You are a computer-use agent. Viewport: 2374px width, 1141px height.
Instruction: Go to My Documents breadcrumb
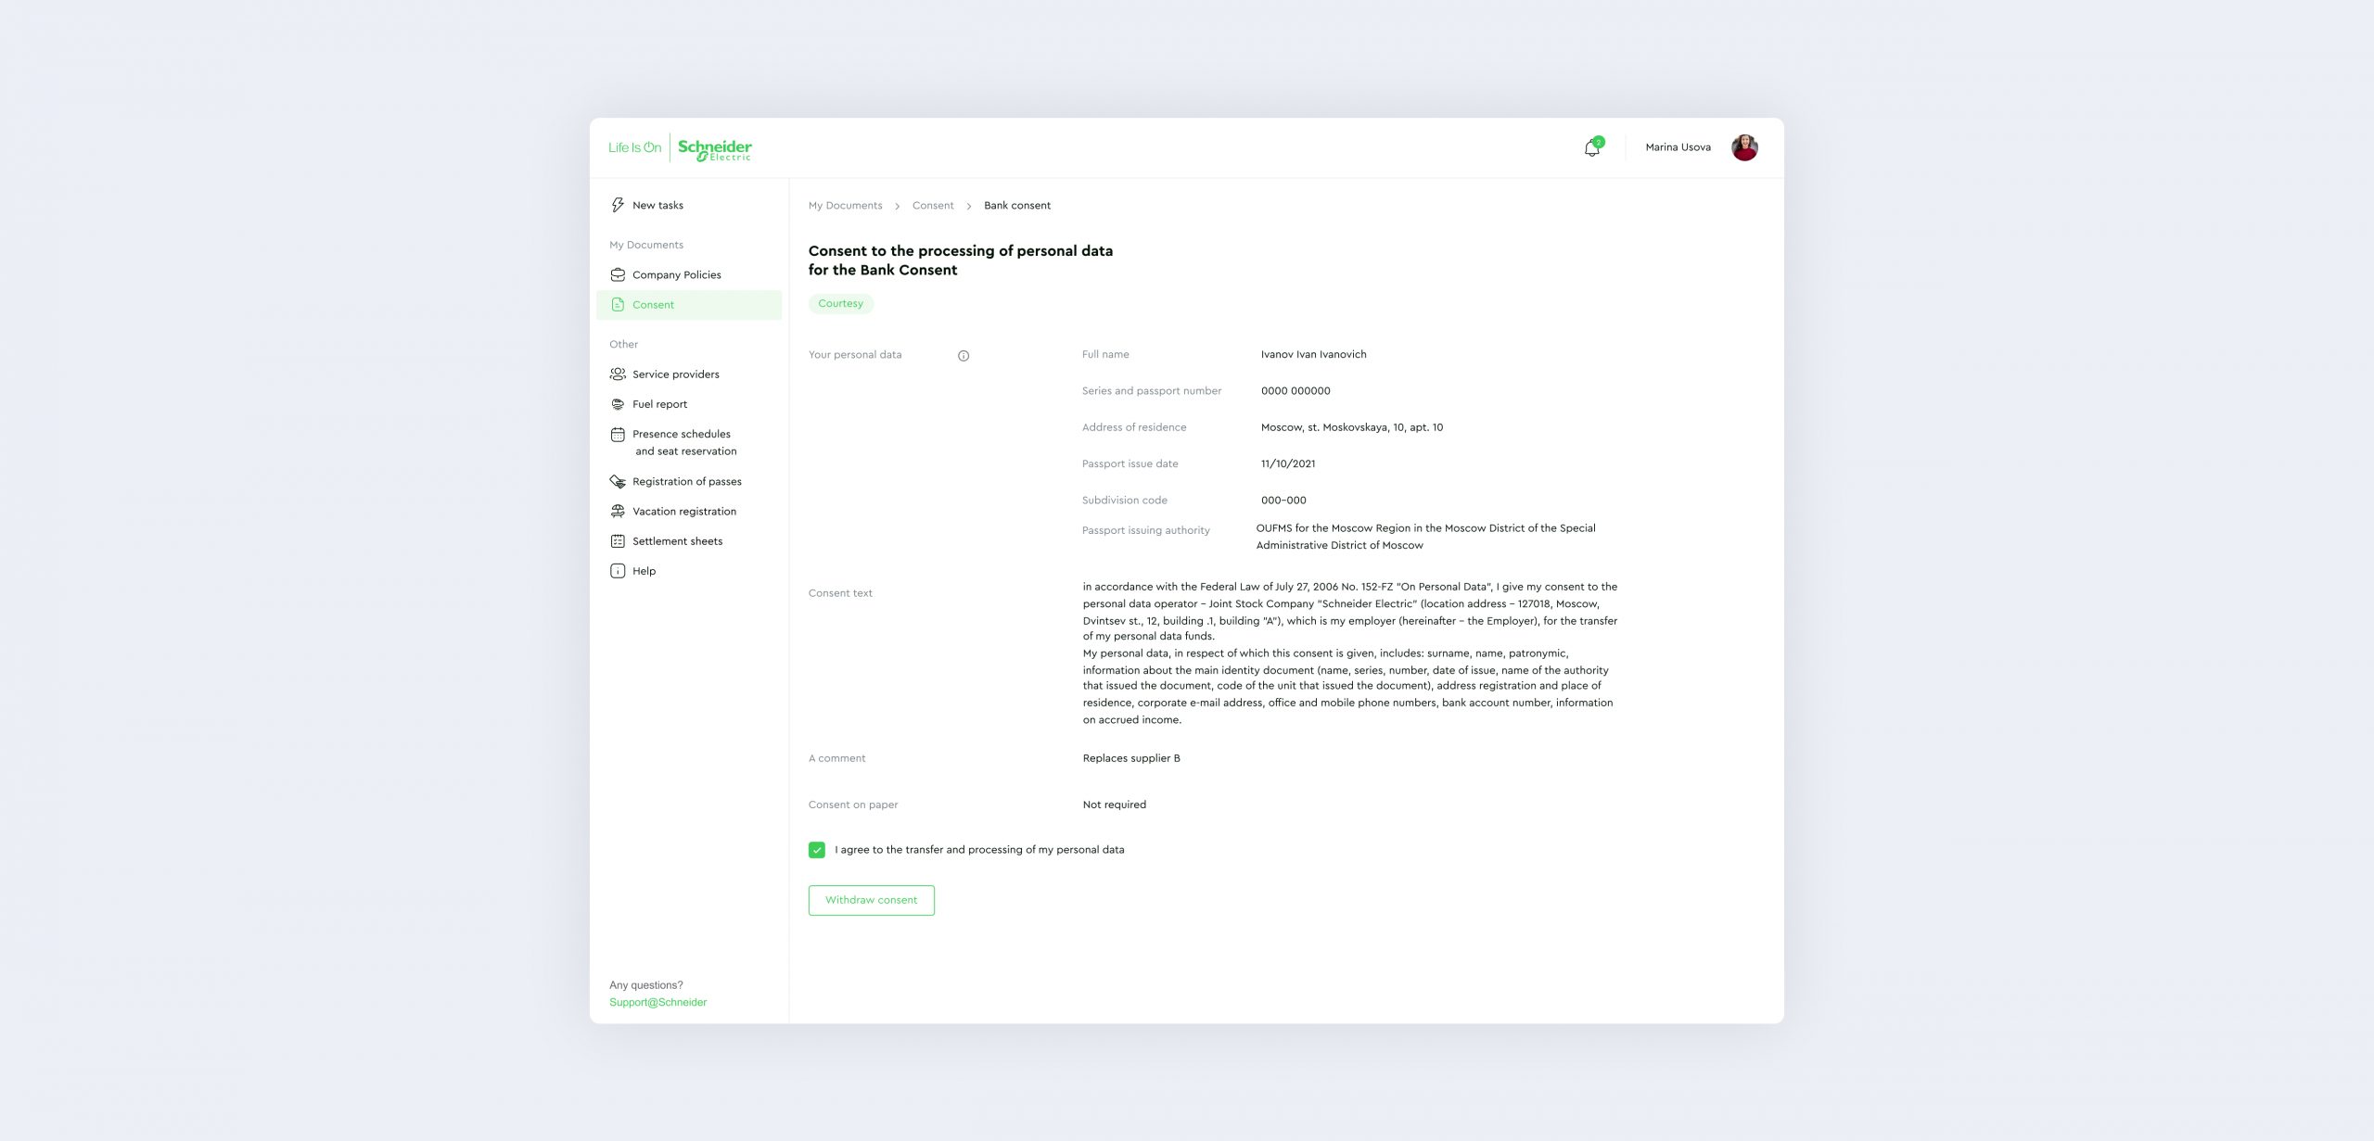tap(845, 206)
